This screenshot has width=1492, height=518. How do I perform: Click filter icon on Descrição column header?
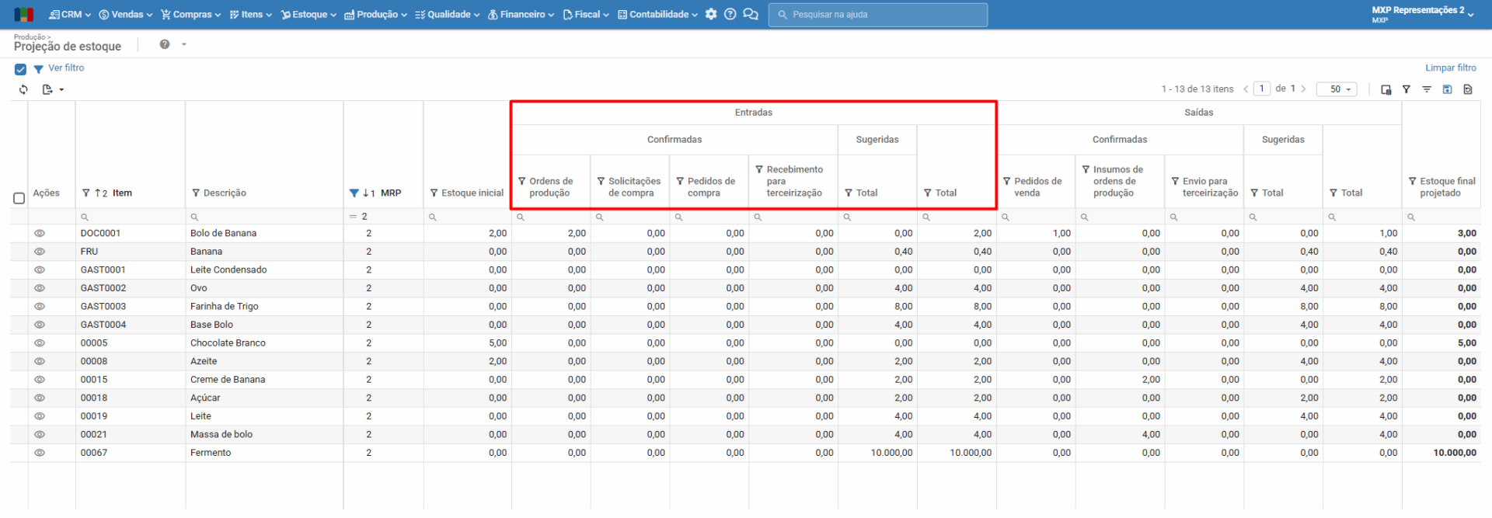(196, 193)
